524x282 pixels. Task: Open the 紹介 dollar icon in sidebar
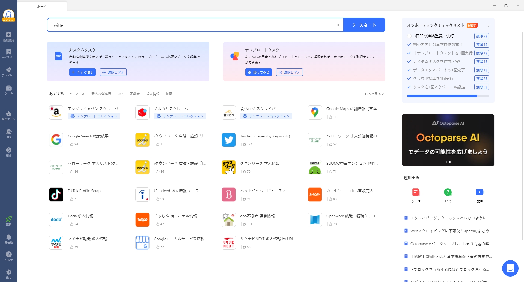click(9, 152)
